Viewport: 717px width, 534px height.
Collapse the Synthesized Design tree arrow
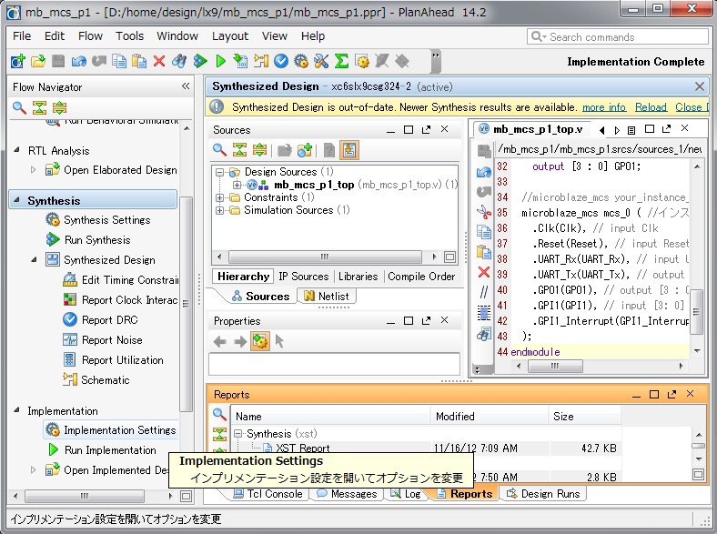tap(35, 259)
